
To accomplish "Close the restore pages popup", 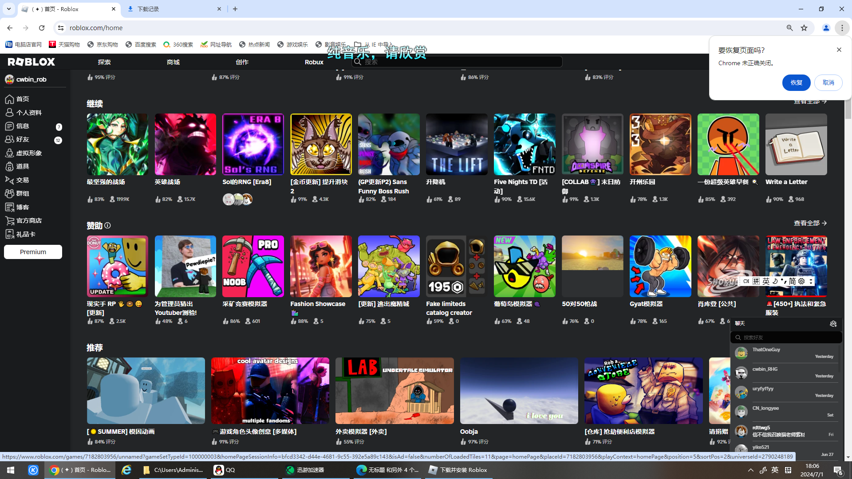I will click(x=839, y=50).
